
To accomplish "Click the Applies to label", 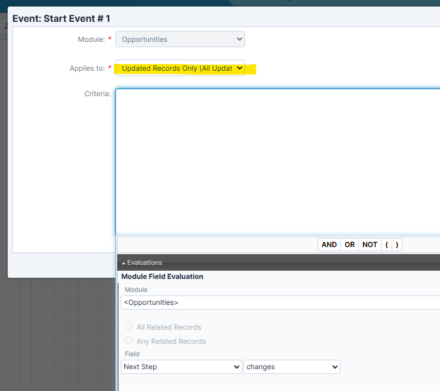I will (87, 68).
